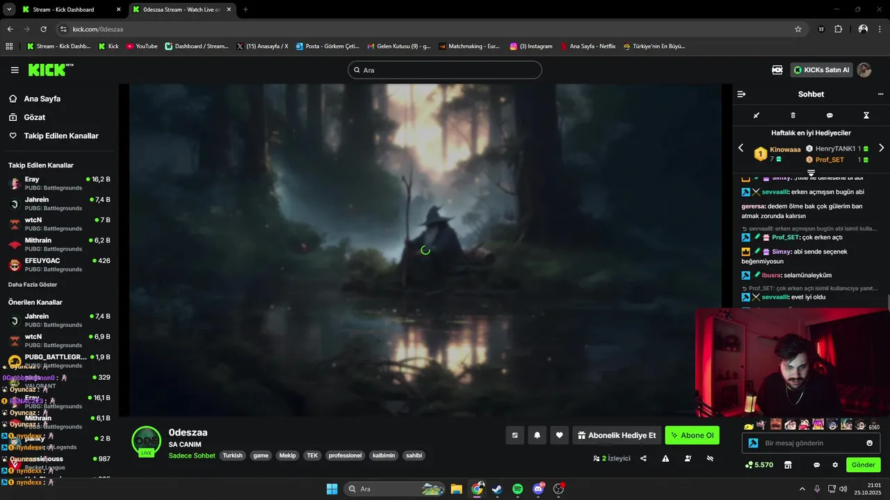Select the 0deszaa Stream browser tab
This screenshot has width=890, height=500.
click(181, 10)
